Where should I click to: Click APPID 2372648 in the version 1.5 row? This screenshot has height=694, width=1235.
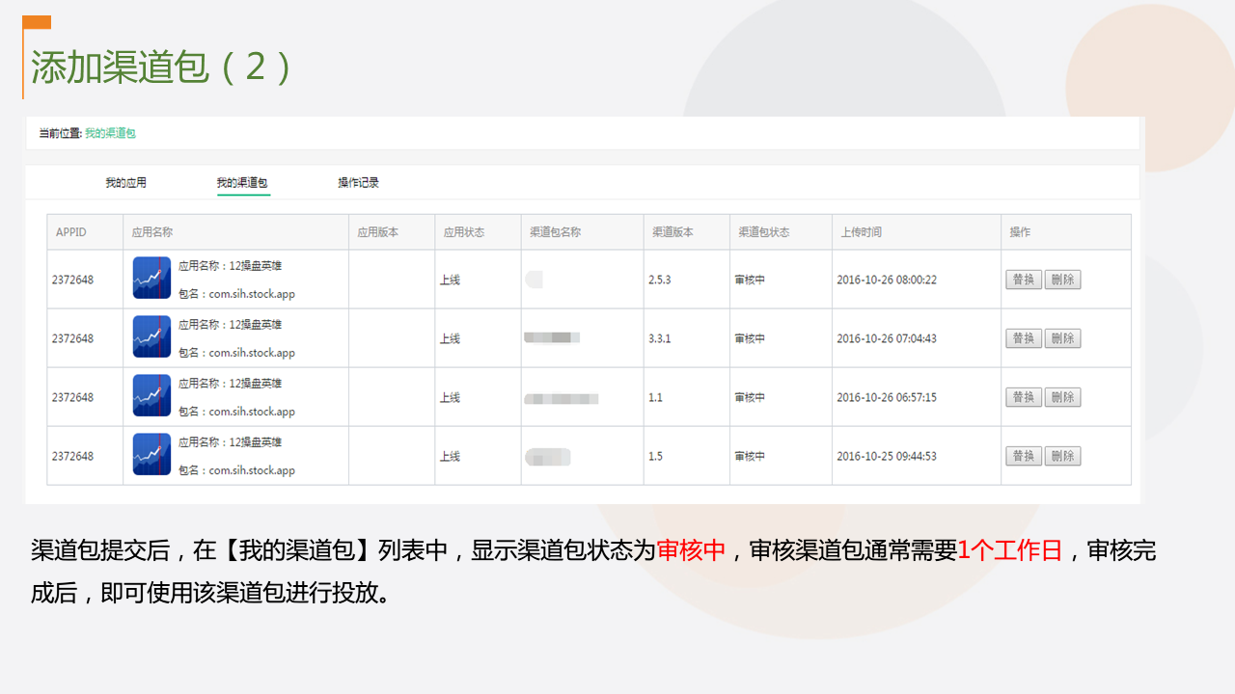pyautogui.click(x=72, y=456)
